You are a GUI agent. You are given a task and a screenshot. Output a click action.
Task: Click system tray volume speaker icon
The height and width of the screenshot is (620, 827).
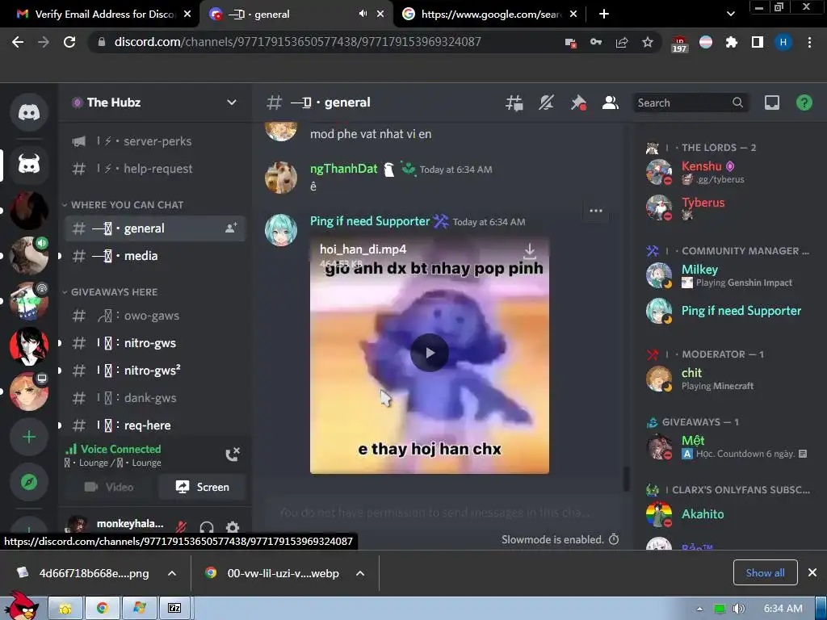738,609
